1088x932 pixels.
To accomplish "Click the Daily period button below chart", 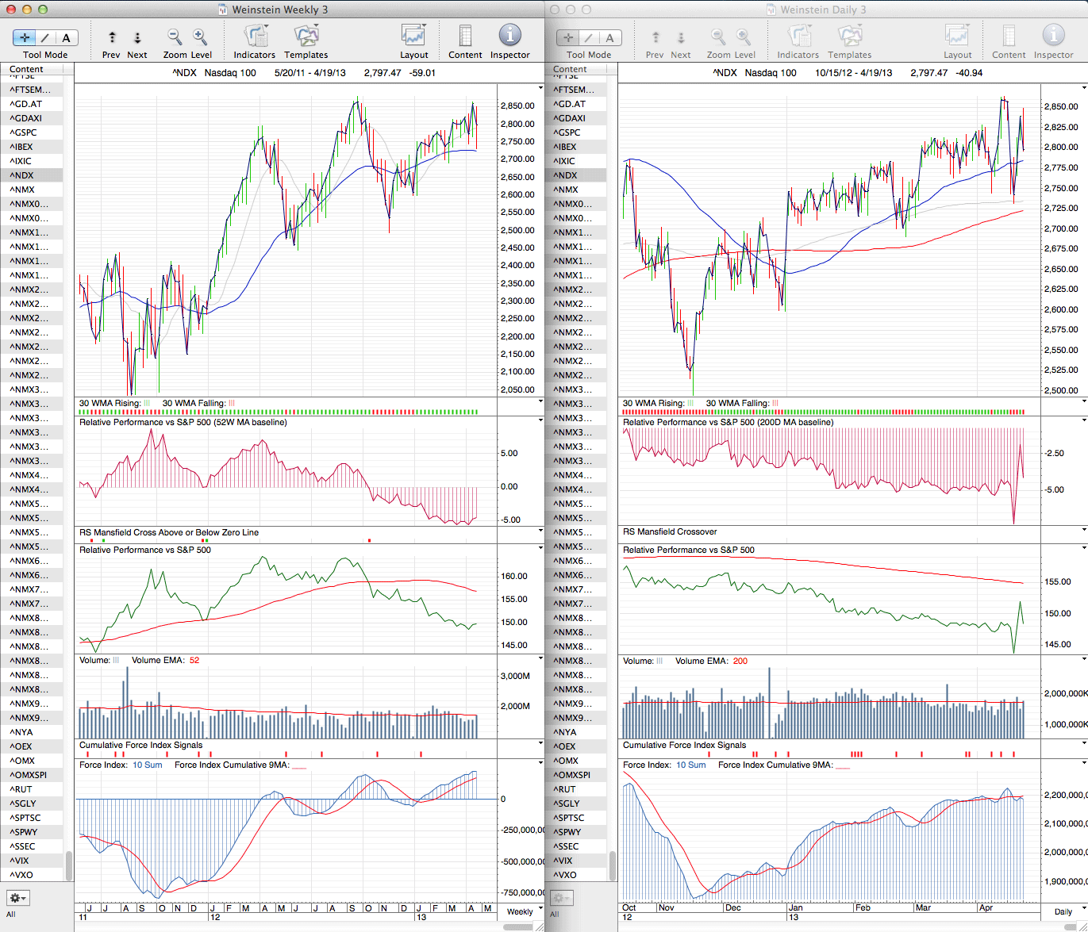I will pos(1063,911).
